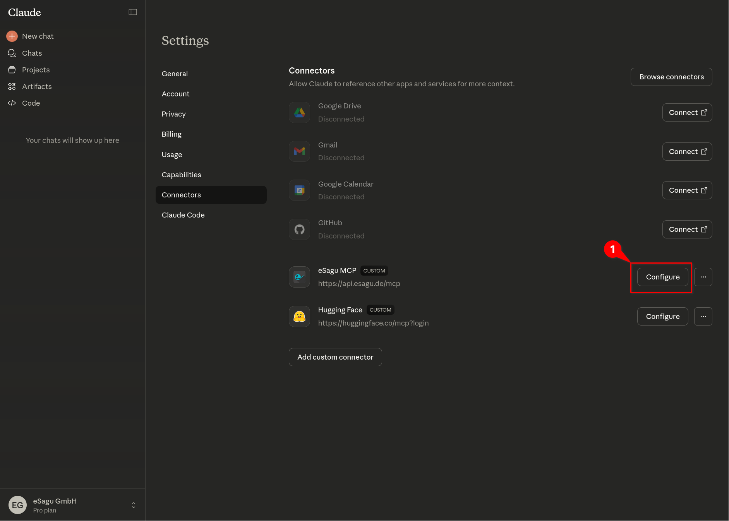
Task: Click the eSagu MCP connector icon
Action: click(x=299, y=277)
